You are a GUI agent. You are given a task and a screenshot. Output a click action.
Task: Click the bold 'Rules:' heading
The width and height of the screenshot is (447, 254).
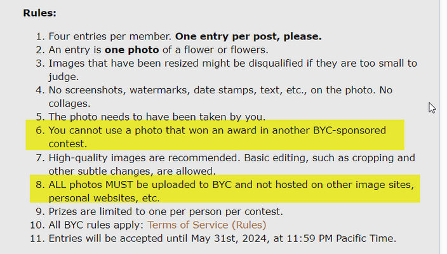tap(39, 13)
